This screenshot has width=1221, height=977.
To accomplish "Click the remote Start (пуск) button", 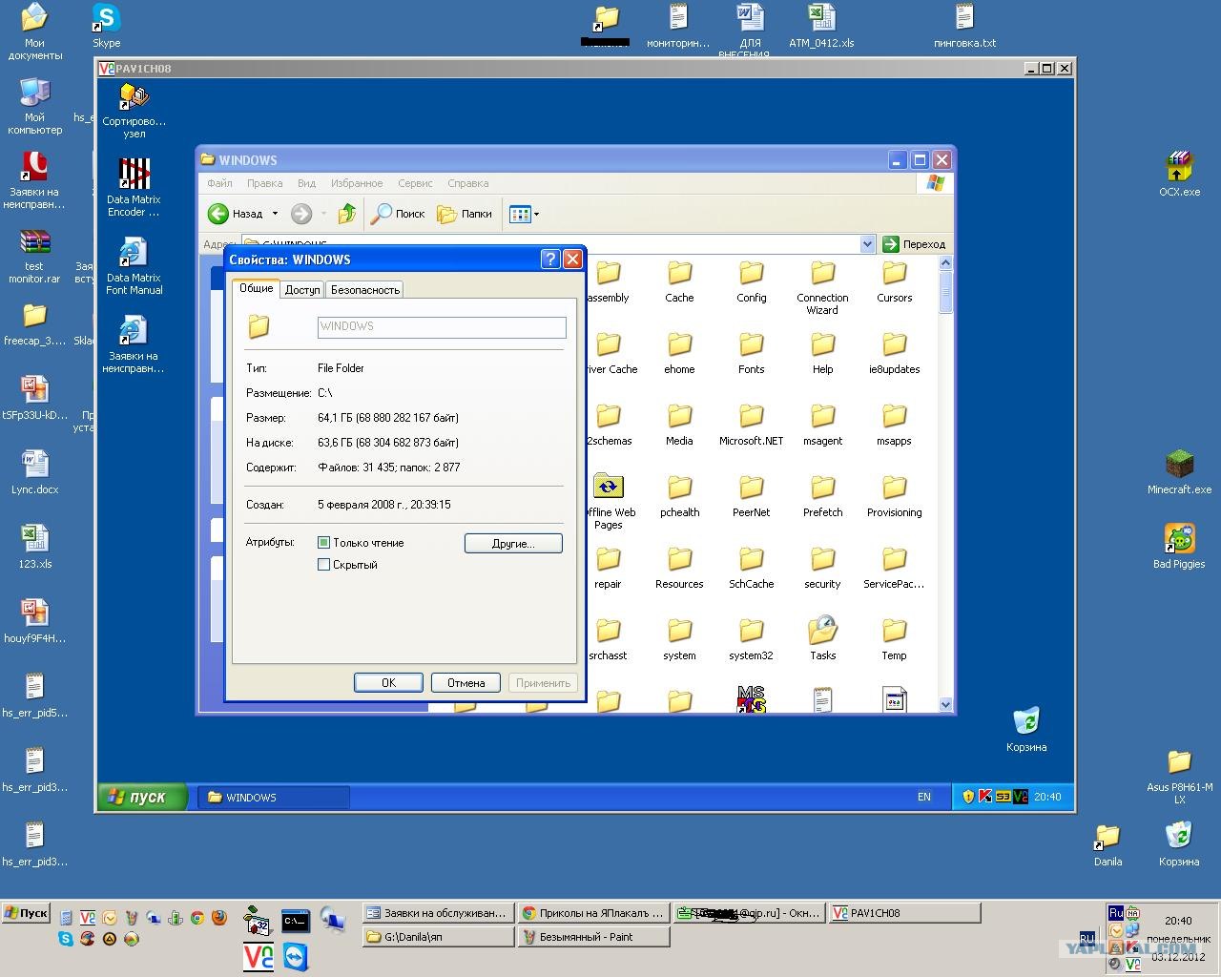I will pyautogui.click(x=139, y=797).
